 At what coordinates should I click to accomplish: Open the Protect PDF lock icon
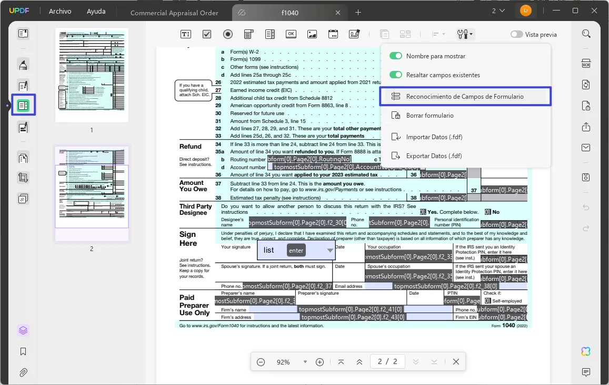click(x=586, y=106)
